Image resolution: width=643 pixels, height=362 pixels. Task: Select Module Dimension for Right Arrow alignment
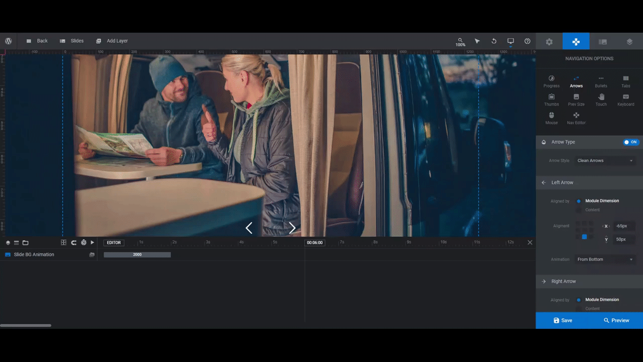(x=579, y=300)
